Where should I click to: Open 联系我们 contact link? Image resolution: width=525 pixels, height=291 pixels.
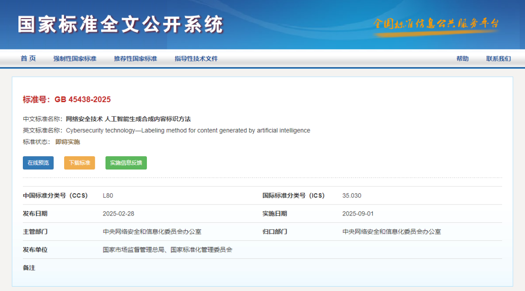(499, 59)
